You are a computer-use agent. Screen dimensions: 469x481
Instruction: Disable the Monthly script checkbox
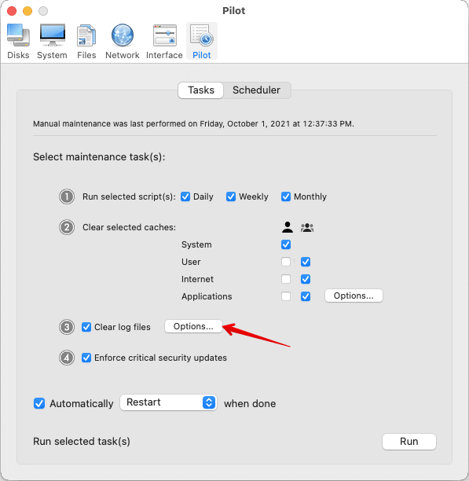[286, 196]
